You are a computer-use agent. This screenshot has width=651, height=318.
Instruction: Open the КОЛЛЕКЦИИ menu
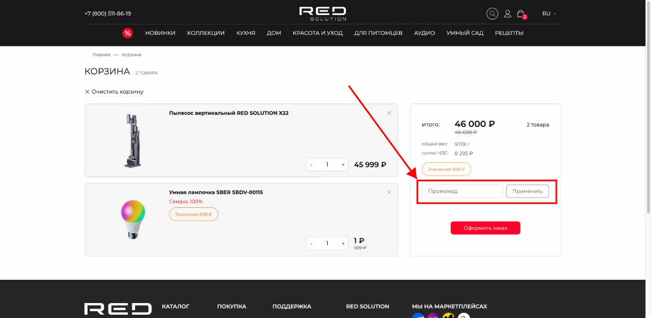[x=206, y=33]
